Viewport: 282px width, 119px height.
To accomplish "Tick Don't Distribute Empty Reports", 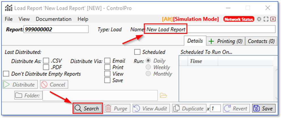I will (x=6, y=74).
